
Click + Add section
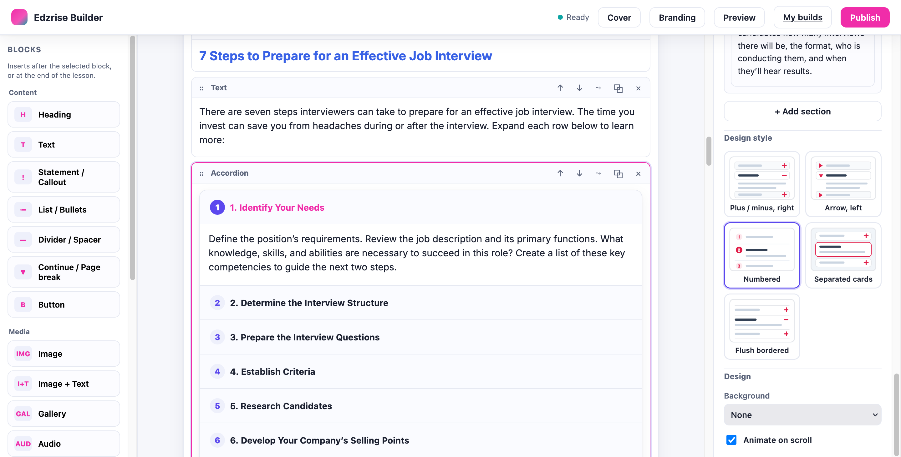(802, 112)
